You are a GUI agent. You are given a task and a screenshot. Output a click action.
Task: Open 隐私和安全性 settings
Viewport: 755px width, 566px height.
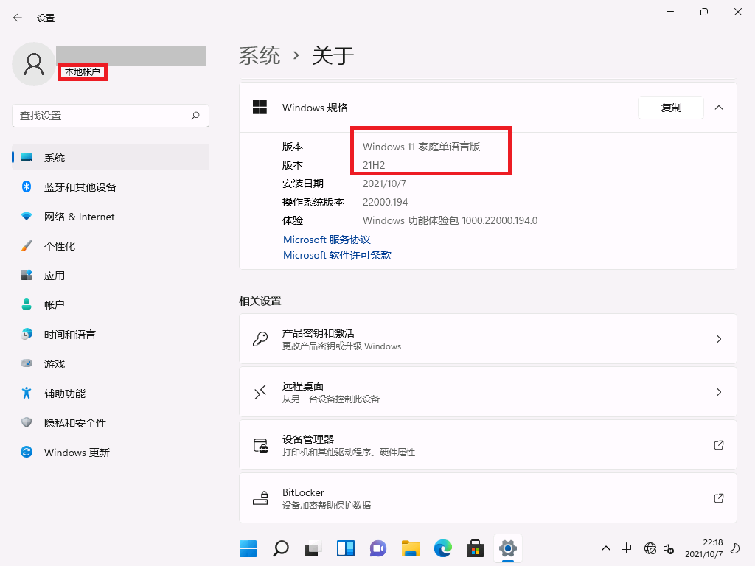(111, 422)
